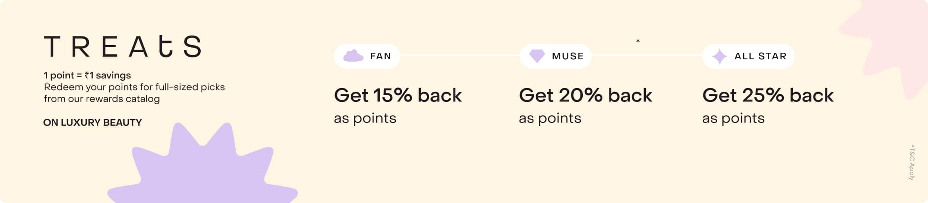This screenshot has width=928, height=203.
Task: Click the *T&C Apply vertical text
Action: click(912, 162)
